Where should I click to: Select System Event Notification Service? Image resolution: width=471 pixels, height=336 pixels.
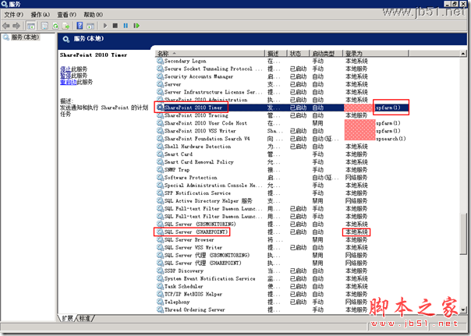coord(210,278)
